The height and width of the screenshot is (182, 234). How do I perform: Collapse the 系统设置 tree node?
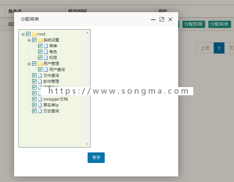tap(29, 40)
